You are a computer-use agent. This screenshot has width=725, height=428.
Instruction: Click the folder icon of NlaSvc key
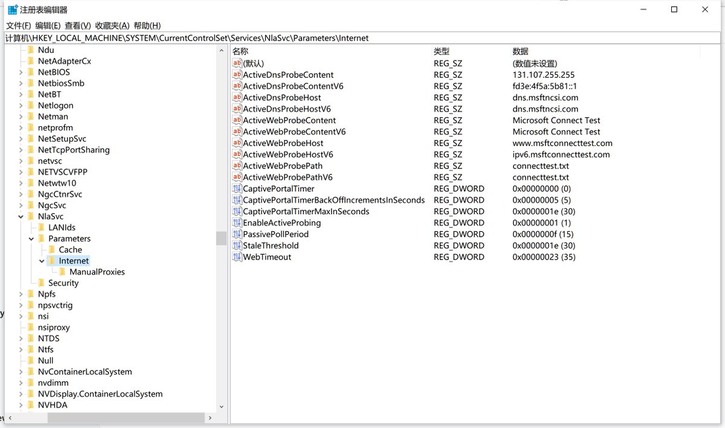click(x=31, y=216)
